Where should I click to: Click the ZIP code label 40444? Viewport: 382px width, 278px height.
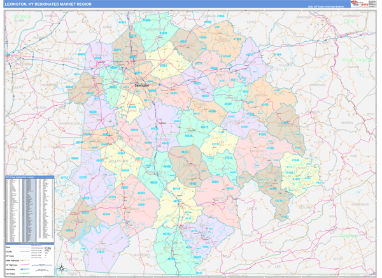tap(134, 130)
